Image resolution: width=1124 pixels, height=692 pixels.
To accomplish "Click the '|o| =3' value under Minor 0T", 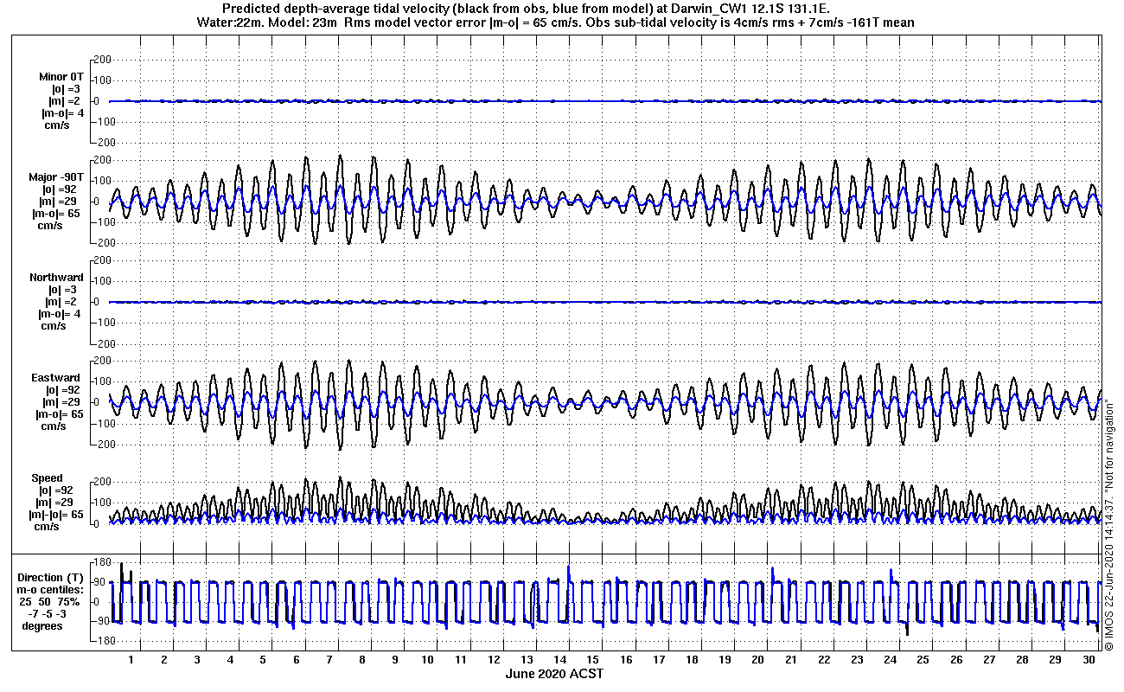I will click(x=65, y=89).
